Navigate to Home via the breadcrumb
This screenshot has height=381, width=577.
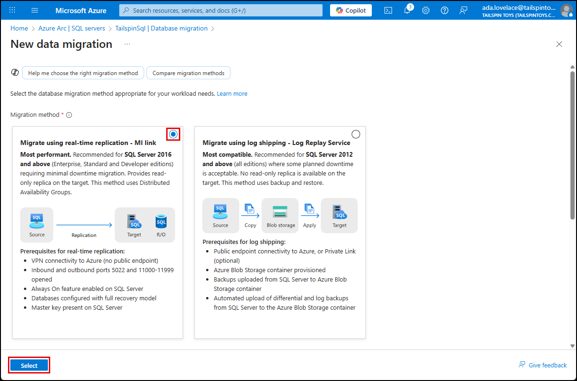click(19, 28)
